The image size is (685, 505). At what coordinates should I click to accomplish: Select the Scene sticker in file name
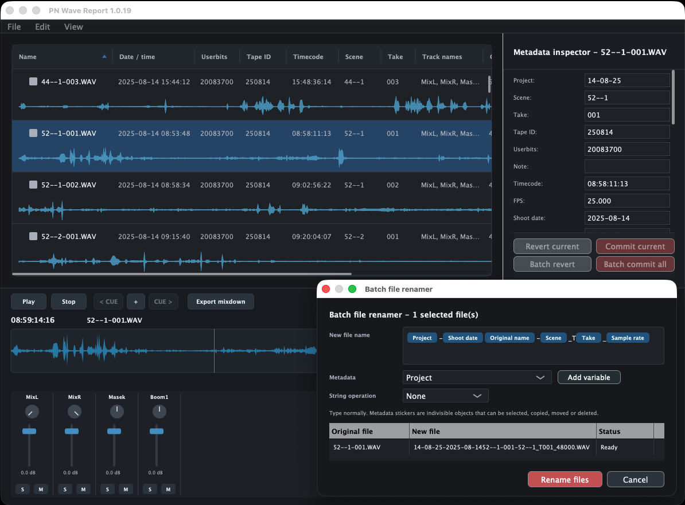coord(553,338)
